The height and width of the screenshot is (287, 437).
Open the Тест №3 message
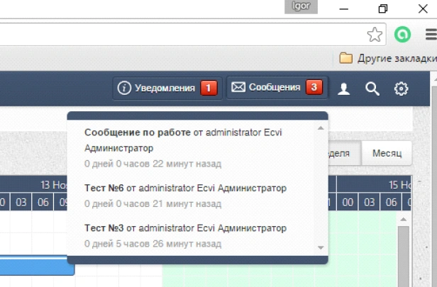click(x=104, y=228)
